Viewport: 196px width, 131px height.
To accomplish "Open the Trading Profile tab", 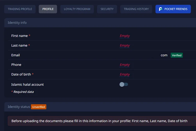I will point(20,9).
